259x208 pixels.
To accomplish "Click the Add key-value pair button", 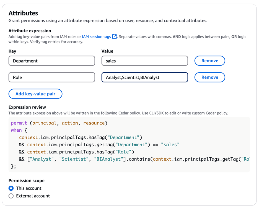I will tap(35, 94).
